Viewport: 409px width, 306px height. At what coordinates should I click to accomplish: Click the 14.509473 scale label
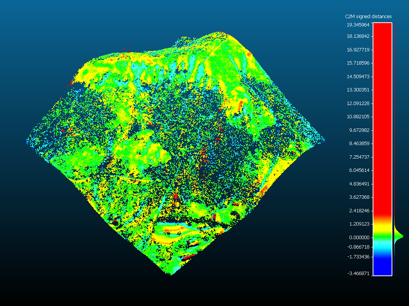tap(358, 77)
